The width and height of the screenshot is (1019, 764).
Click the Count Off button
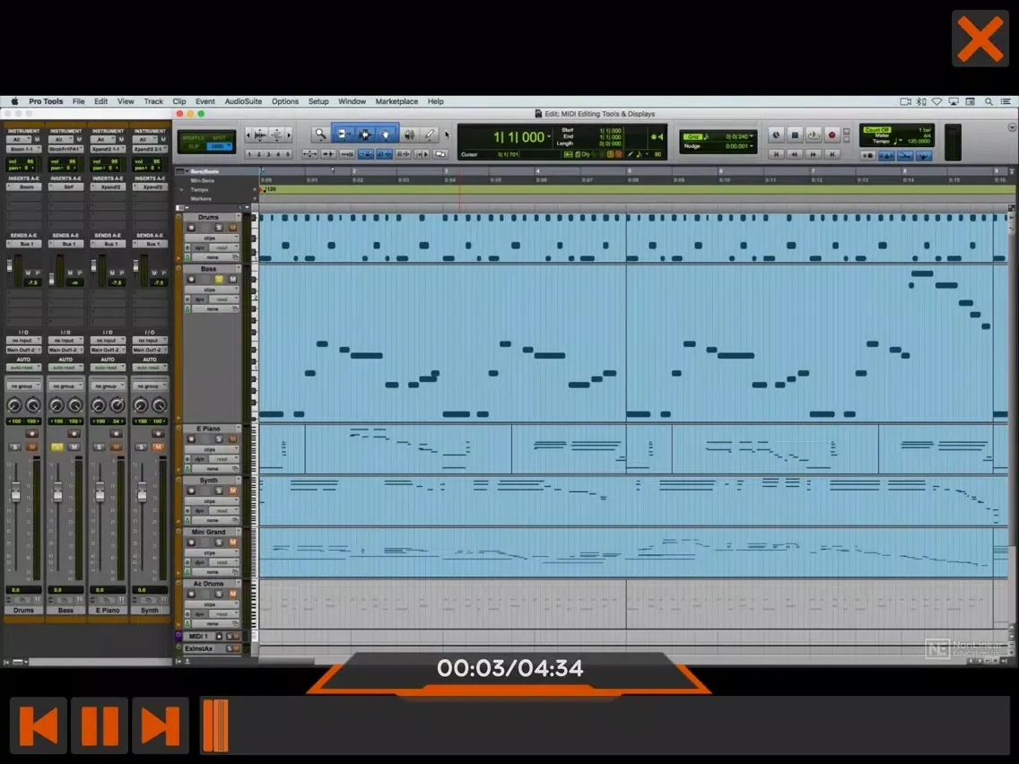point(876,130)
